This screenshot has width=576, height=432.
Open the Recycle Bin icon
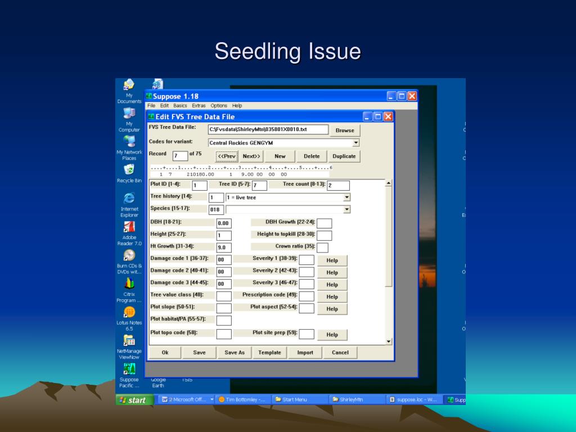[x=129, y=173]
